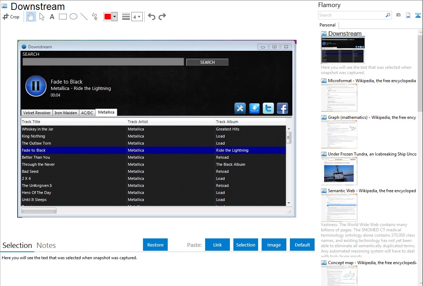Select the Until It Sleeps track

click(x=153, y=200)
